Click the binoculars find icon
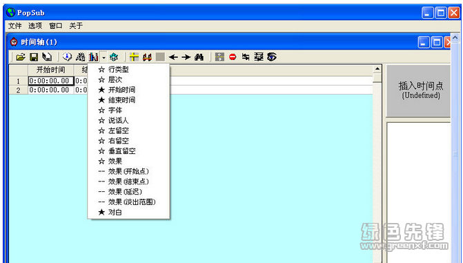 click(199, 57)
